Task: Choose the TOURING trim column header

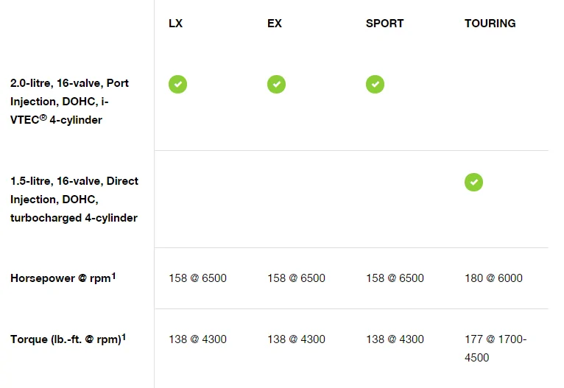Action: (x=490, y=24)
